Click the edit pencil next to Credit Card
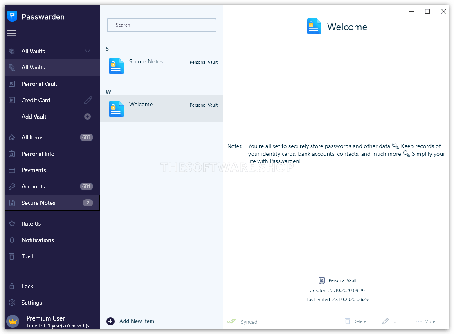The width and height of the screenshot is (454, 334). [88, 100]
